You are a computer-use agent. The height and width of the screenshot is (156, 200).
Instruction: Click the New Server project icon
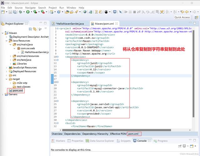[x=52, y=12]
